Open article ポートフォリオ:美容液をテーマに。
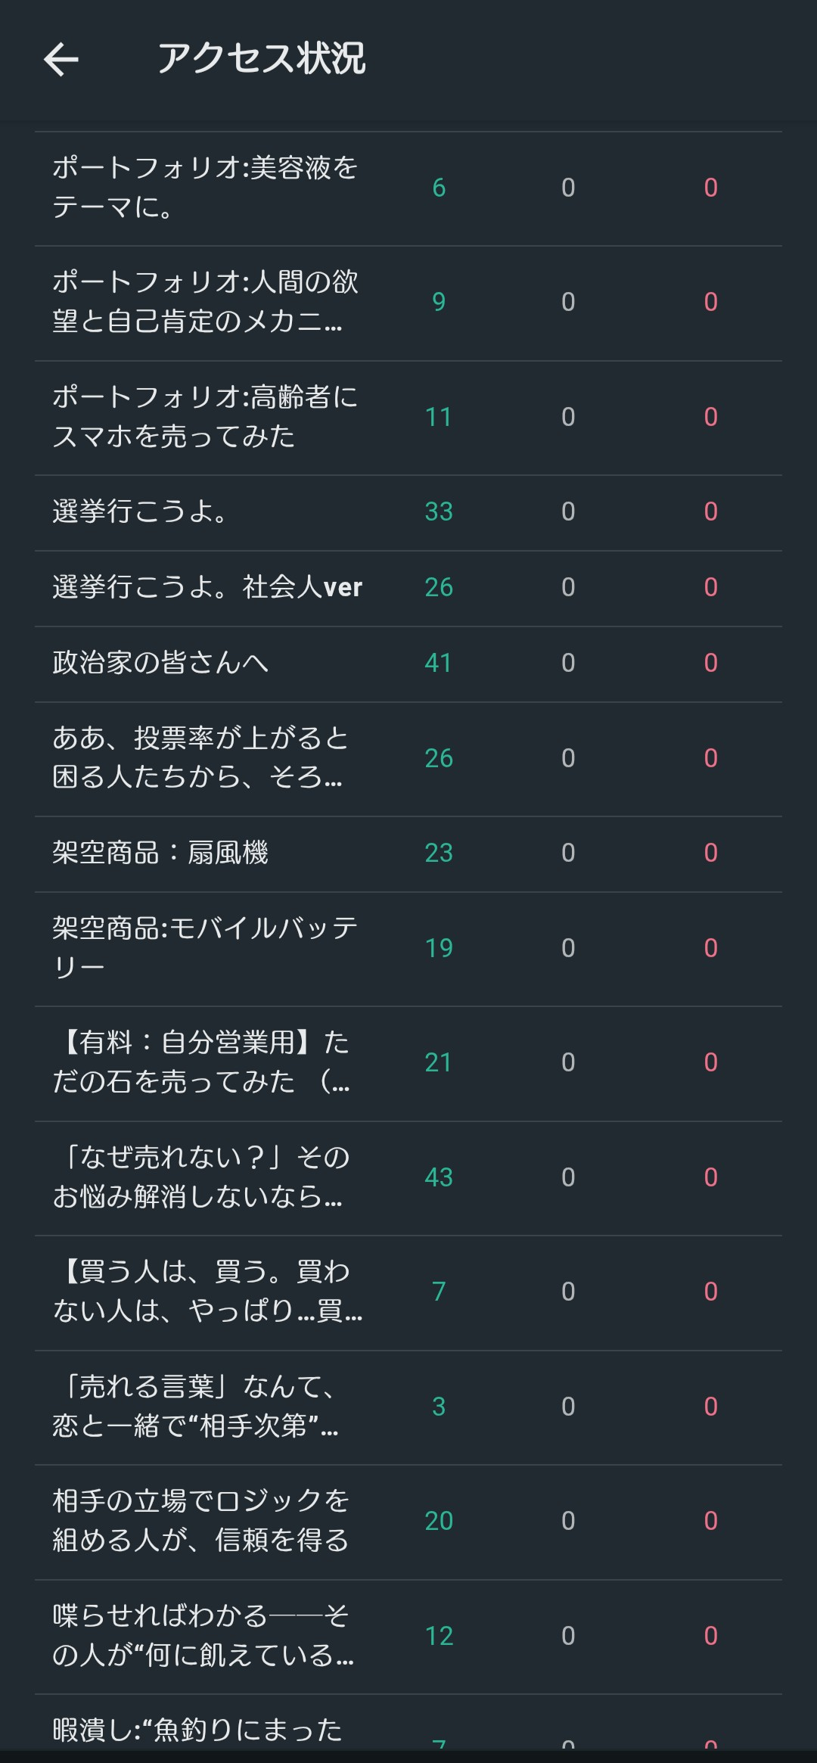817x1763 pixels. pos(204,188)
